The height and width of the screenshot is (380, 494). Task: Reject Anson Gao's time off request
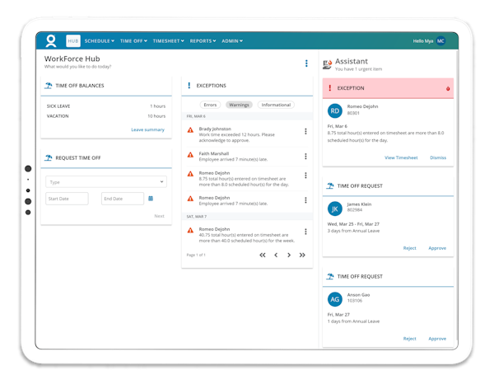coord(409,339)
